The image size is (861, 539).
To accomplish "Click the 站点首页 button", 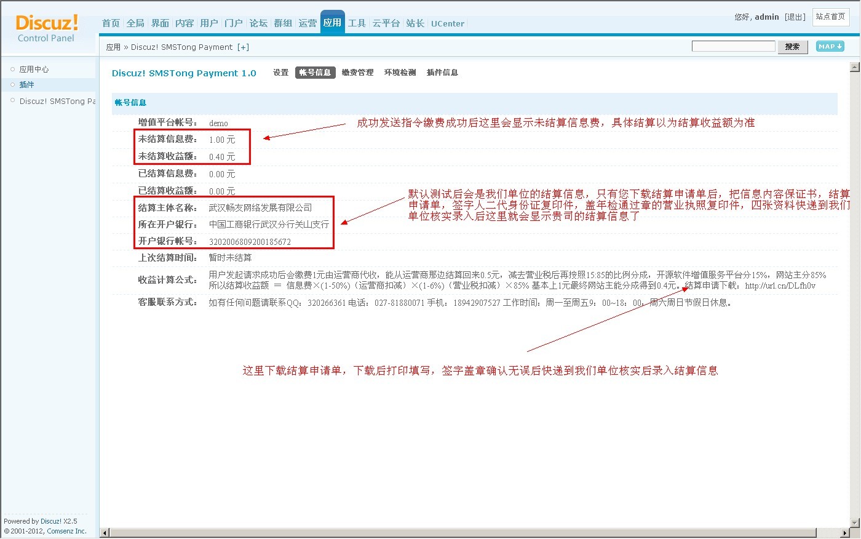I will click(x=830, y=17).
